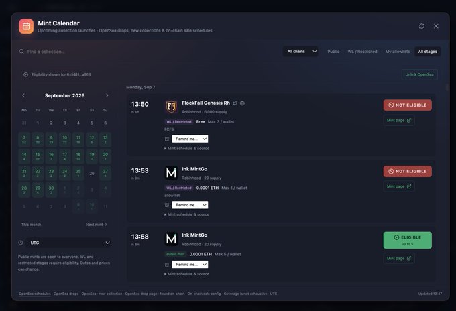Click alarm icon for 13:53 mint

167,205
